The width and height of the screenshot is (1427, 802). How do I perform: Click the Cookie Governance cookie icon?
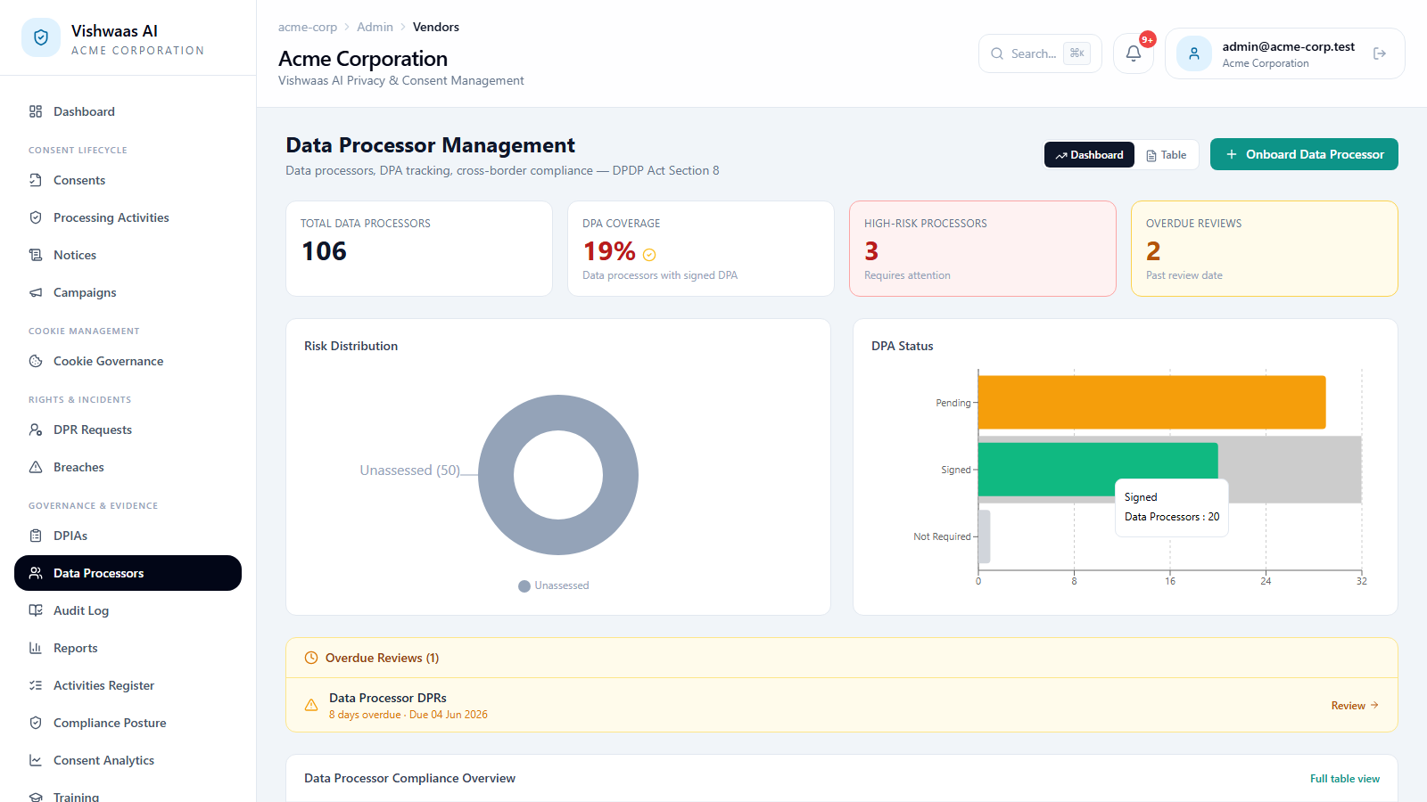36,361
